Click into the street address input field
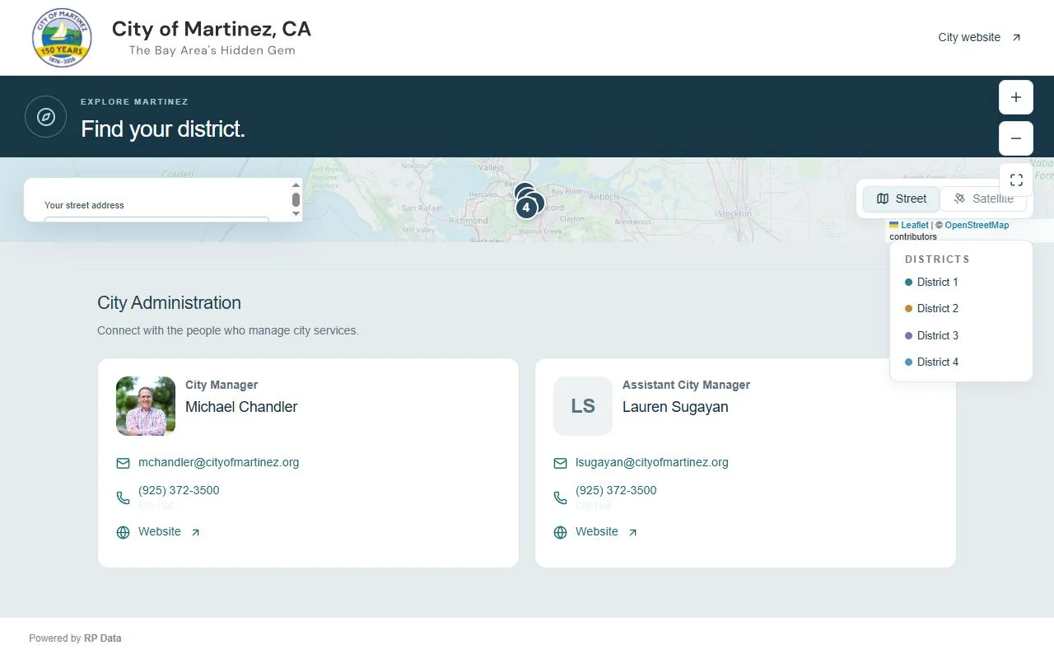This screenshot has height=659, width=1054. coord(156,219)
